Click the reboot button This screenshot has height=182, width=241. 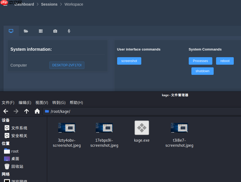225,61
